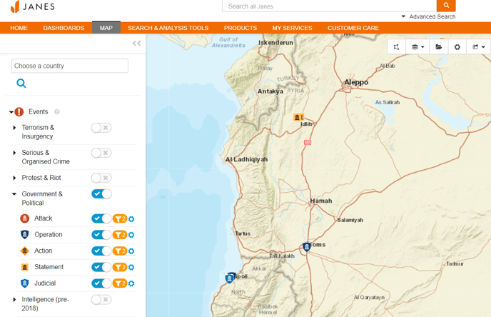Disable Government & Political toggle
491x317 pixels.
pyautogui.click(x=101, y=194)
